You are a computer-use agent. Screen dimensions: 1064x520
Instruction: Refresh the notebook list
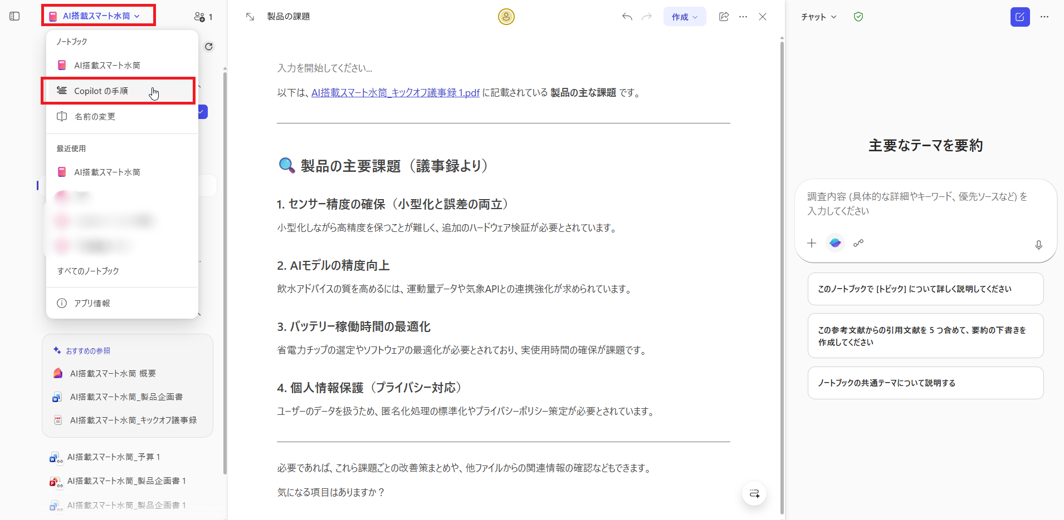coord(209,46)
